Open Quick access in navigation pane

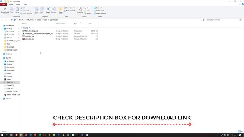pyautogui.click(x=10, y=25)
